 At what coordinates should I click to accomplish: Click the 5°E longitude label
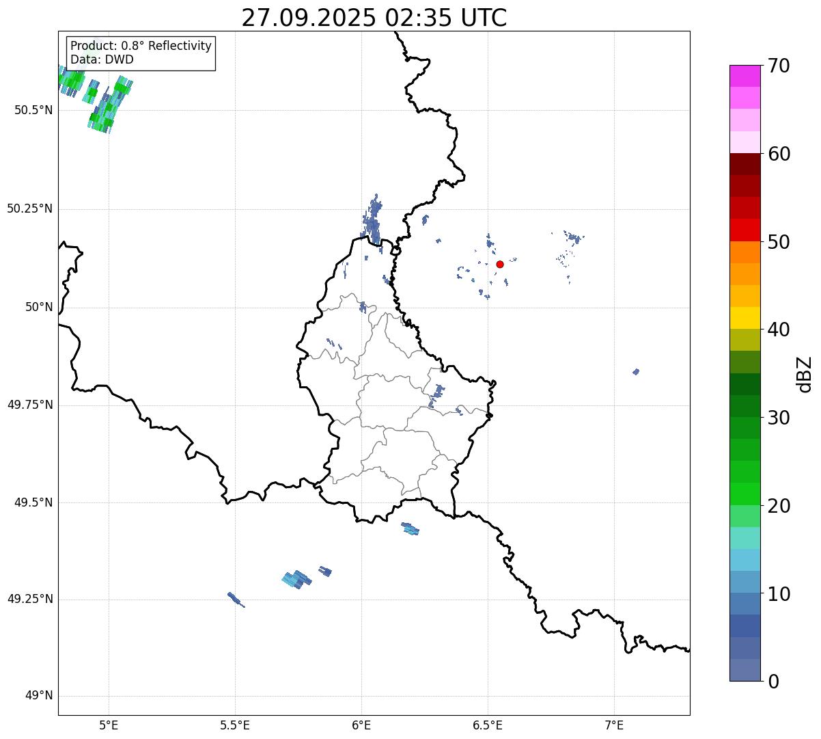[109, 725]
